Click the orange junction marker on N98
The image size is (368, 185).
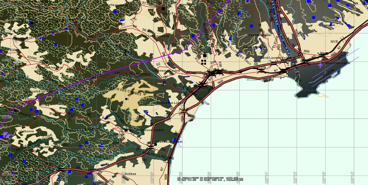click(x=184, y=111)
